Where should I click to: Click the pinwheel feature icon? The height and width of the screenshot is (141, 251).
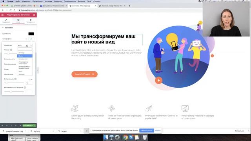point(111,108)
